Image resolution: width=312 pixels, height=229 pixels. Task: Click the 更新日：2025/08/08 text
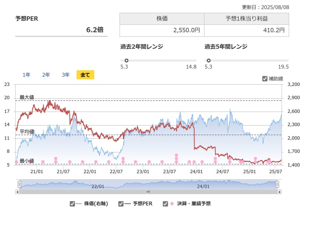coord(265,7)
